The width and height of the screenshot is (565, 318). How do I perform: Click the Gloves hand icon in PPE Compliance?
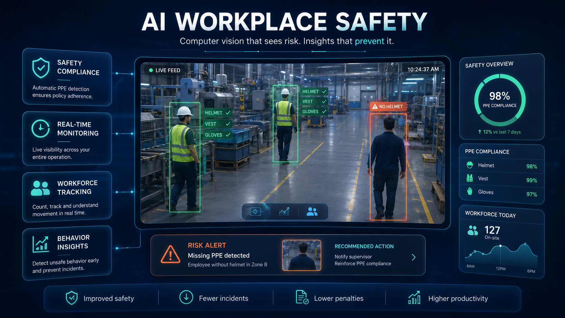tap(470, 192)
